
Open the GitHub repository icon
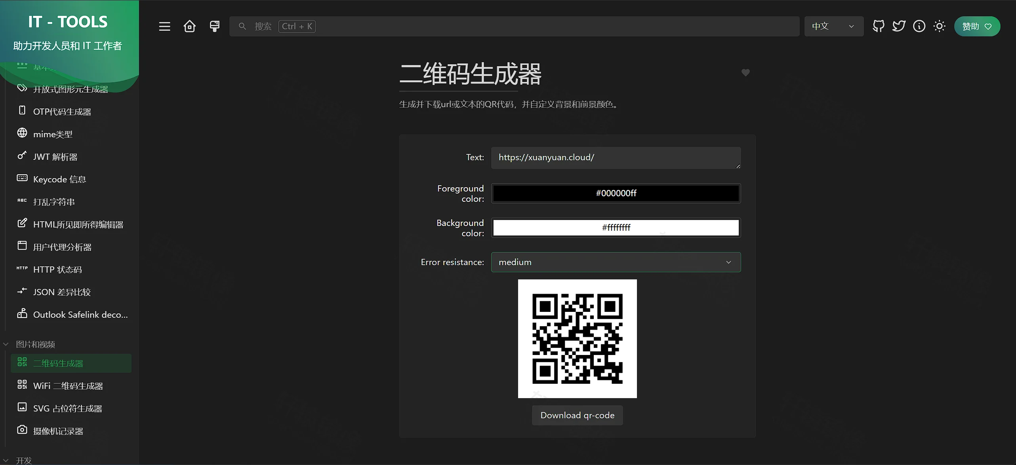879,27
